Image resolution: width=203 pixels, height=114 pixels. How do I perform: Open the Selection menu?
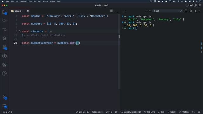23,1
